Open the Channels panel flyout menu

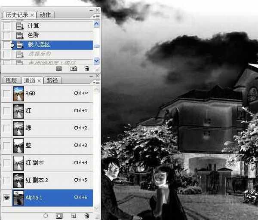[x=96, y=77]
